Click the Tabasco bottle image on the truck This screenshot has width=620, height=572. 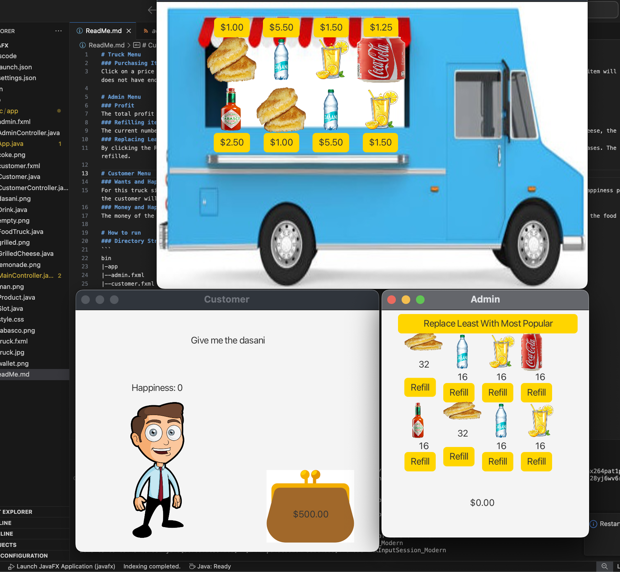231,109
